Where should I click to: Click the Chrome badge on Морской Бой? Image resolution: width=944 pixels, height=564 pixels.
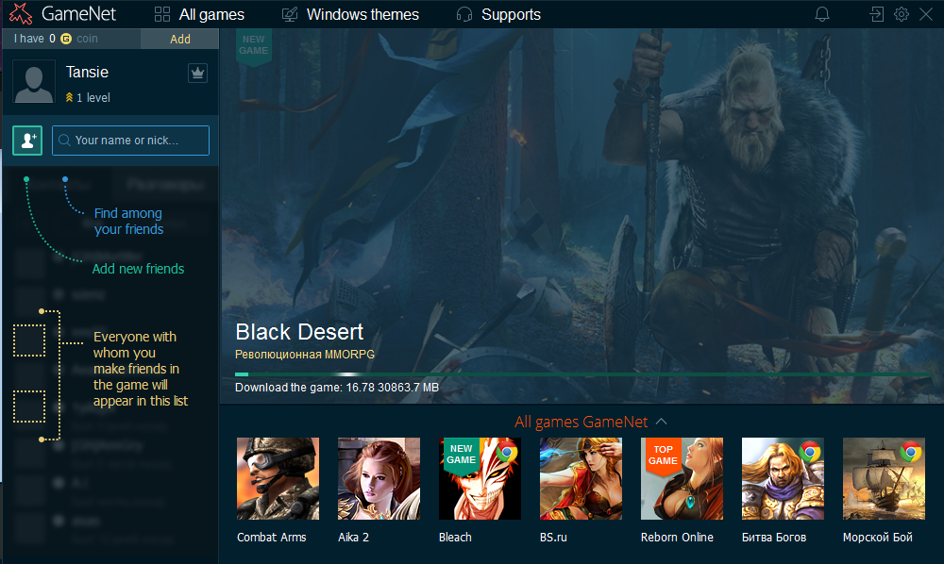click(911, 452)
